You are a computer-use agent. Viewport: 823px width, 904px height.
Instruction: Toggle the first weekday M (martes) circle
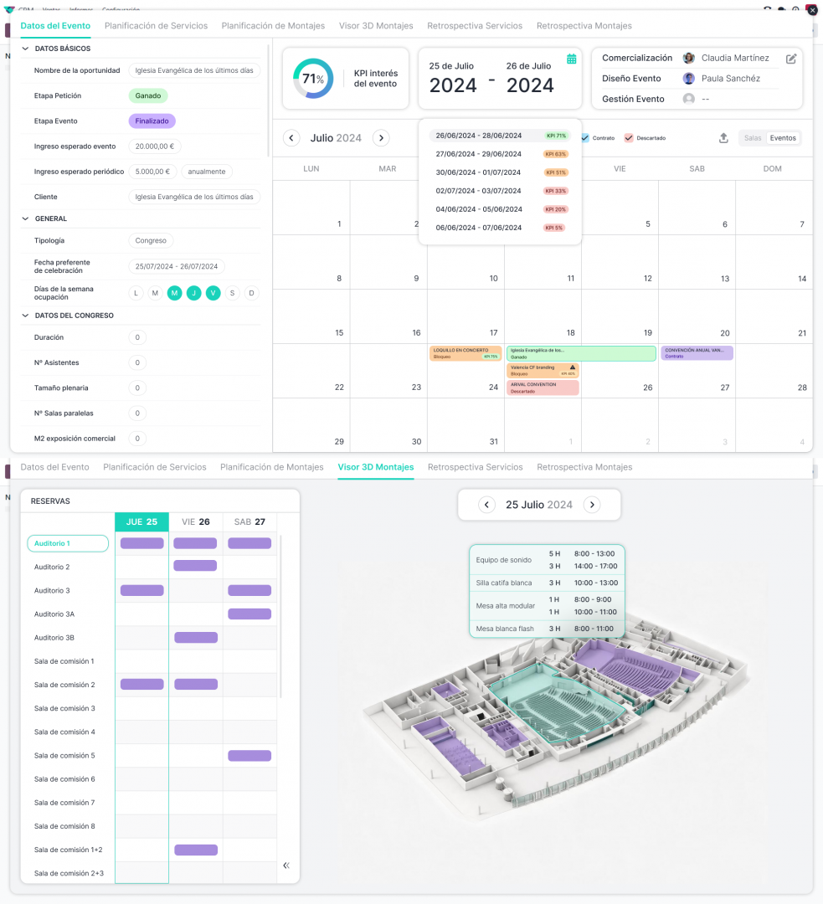click(x=155, y=294)
